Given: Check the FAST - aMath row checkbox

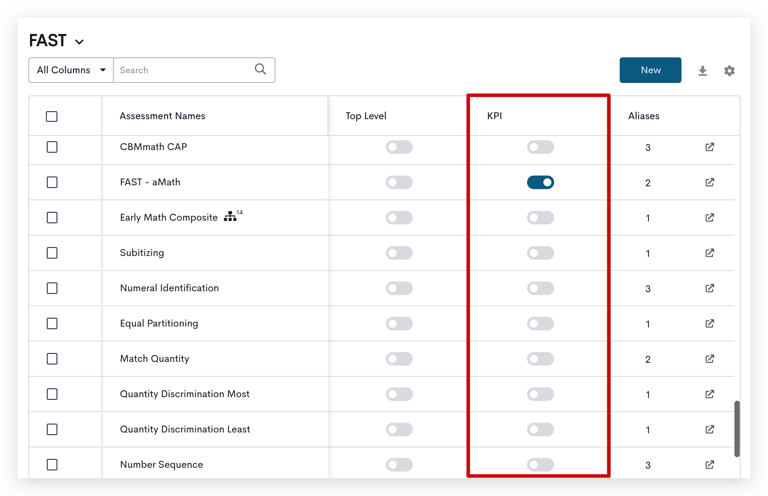Looking at the screenshot, I should [x=52, y=182].
